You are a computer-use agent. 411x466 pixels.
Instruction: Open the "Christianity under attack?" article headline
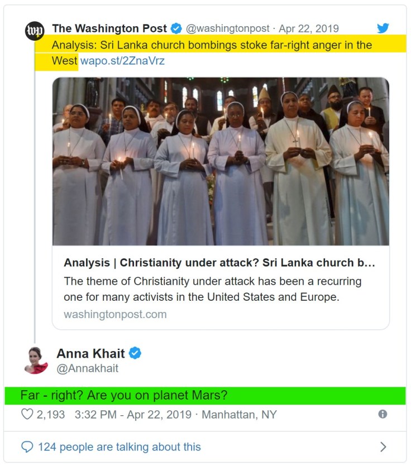(x=219, y=263)
